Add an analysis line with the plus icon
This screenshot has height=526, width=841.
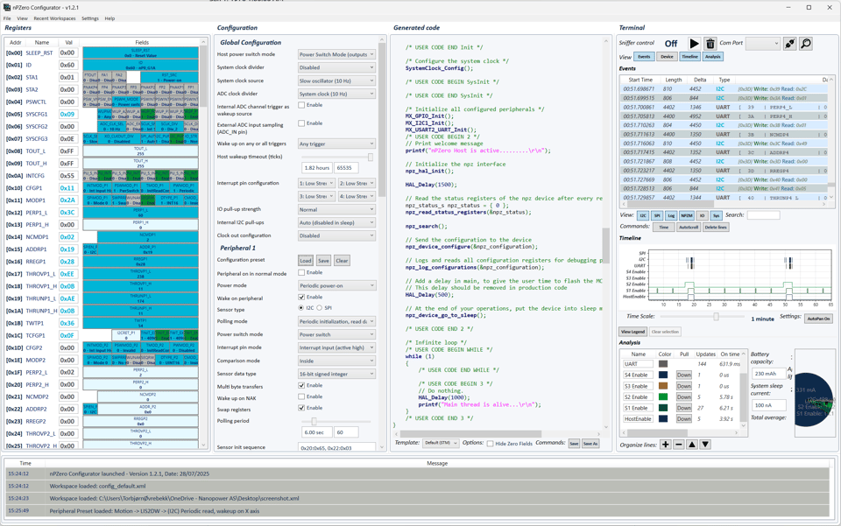[666, 444]
